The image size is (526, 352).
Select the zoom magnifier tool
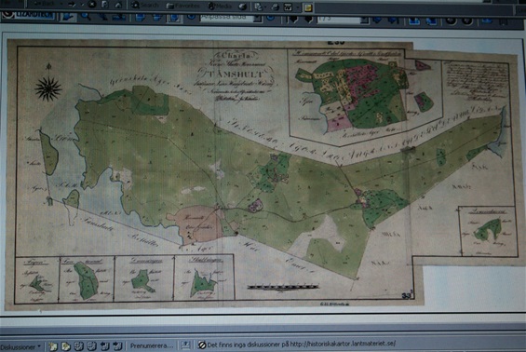(86, 17)
